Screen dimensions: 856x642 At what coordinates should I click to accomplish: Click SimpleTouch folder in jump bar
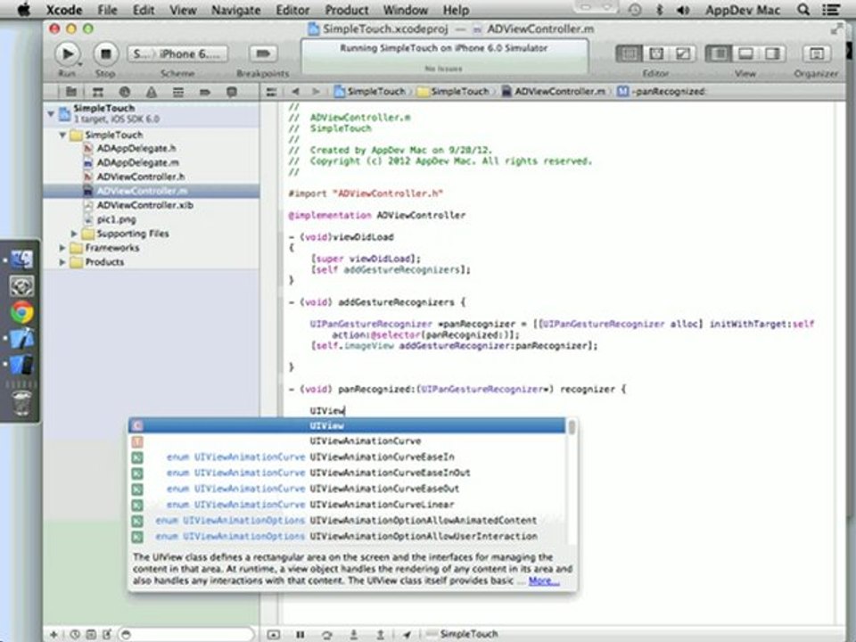453,92
